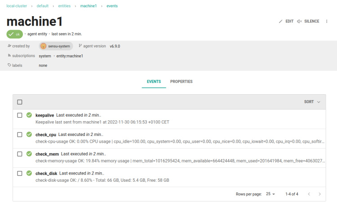Open the check_cpu event link

click(x=46, y=135)
